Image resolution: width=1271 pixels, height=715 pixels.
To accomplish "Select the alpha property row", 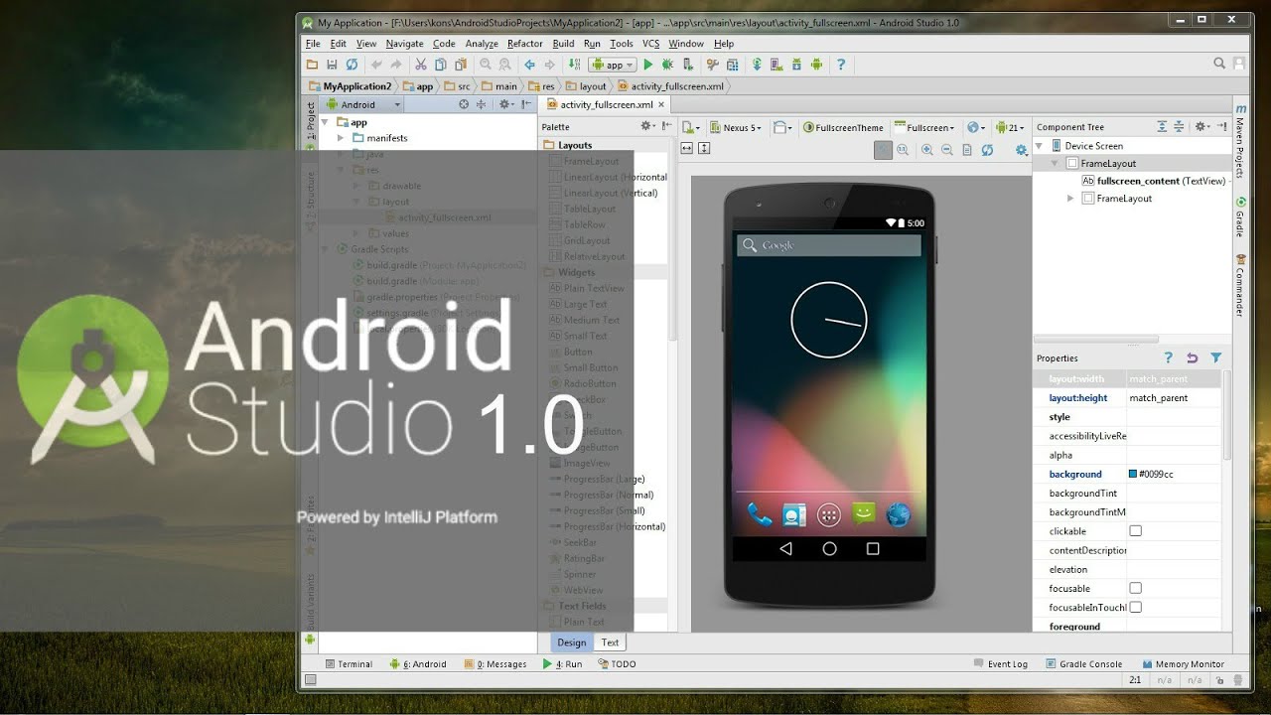I will [1126, 455].
